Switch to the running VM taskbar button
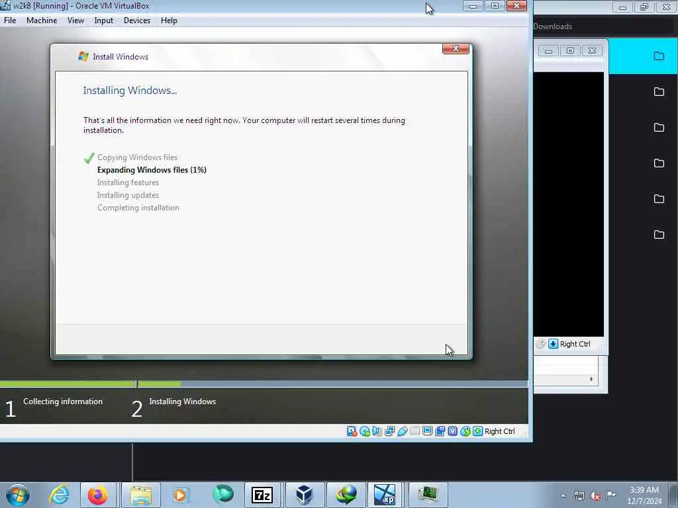The width and height of the screenshot is (678, 508). [428, 495]
